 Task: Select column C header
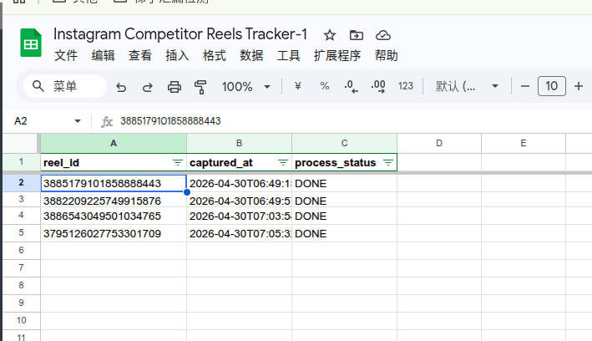coord(344,143)
